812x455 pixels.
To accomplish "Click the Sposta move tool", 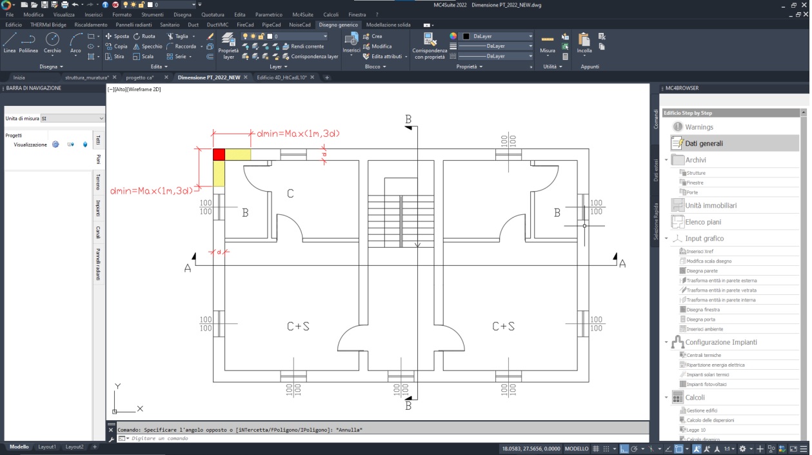I will point(117,37).
